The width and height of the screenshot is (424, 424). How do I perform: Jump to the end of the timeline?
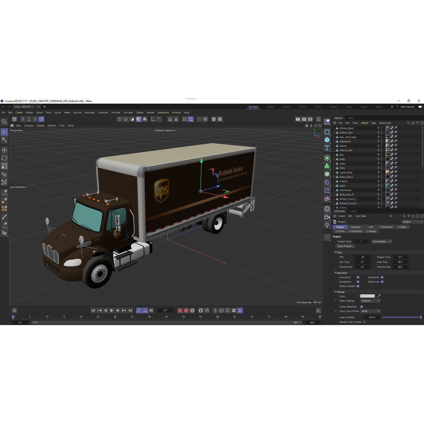click(x=130, y=311)
